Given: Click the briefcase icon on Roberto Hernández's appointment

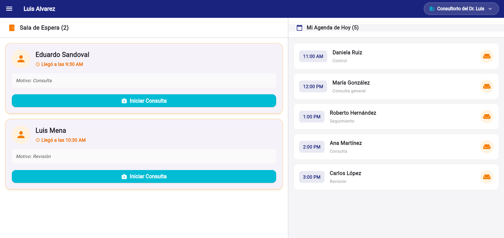Looking at the screenshot, I should 487,117.
